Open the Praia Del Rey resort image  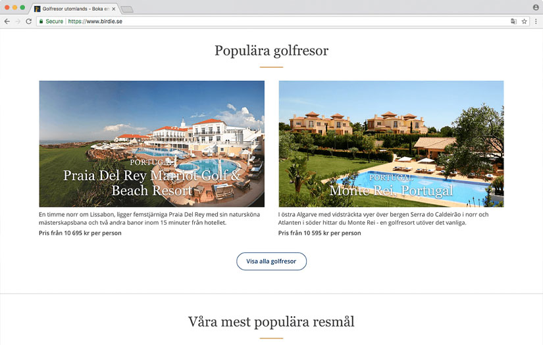click(x=151, y=144)
